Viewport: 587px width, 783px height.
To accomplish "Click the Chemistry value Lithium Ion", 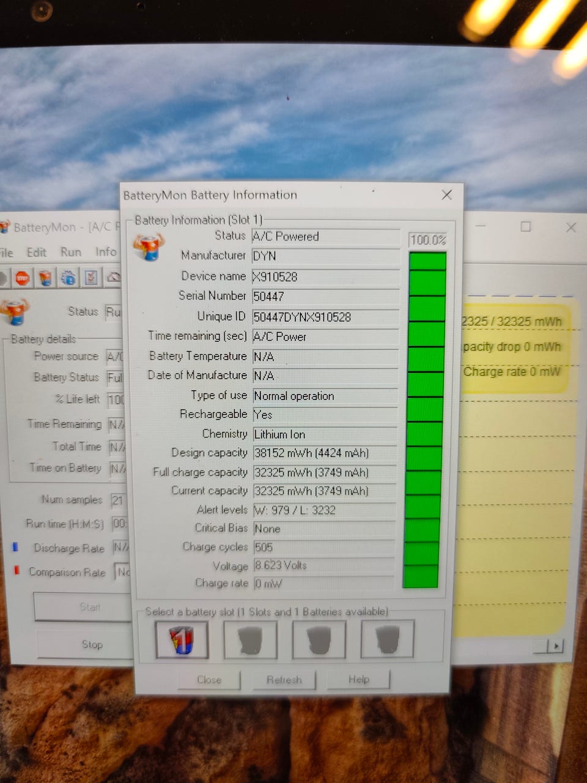I will (x=325, y=434).
